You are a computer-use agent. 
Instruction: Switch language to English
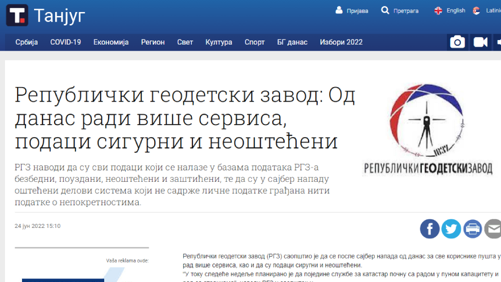pos(455,11)
